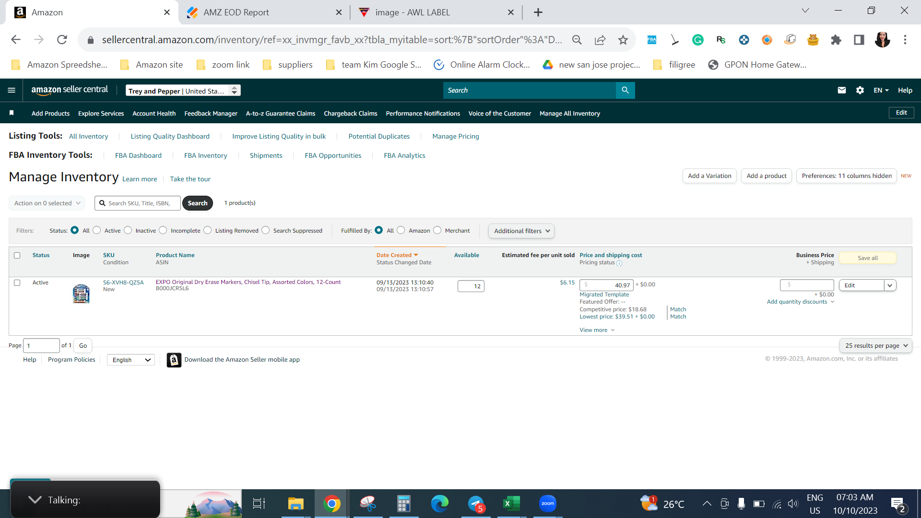Viewport: 921px width, 518px height.
Task: Click the pricing status info icon
Action: tap(619, 263)
